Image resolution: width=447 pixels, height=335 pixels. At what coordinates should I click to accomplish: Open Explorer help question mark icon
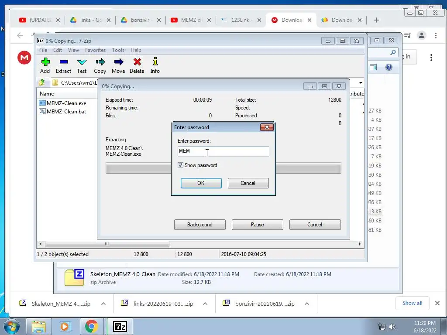coord(389,67)
